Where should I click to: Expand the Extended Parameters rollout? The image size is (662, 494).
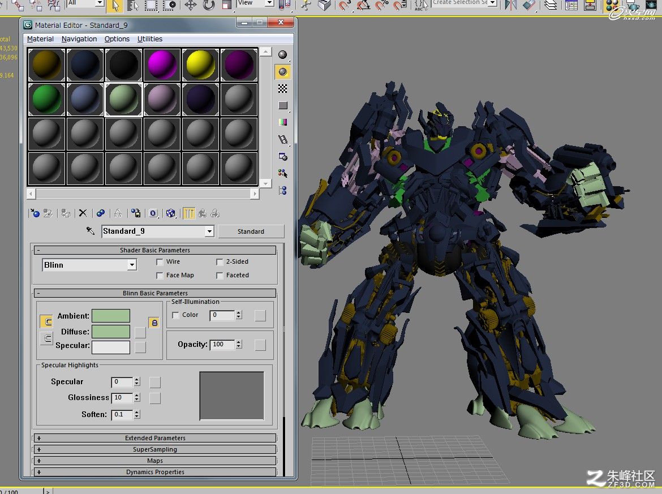click(x=155, y=438)
